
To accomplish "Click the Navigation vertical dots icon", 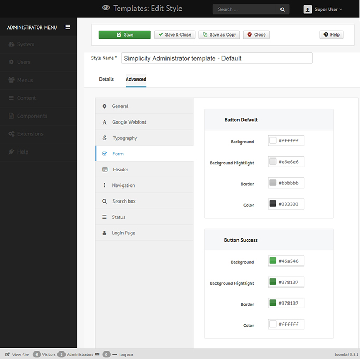I will point(104,185).
